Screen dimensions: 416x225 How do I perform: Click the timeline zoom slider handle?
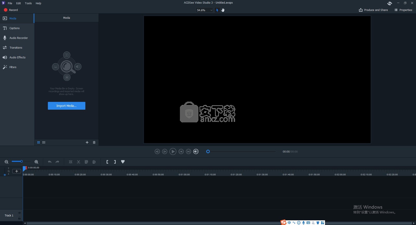22,161
